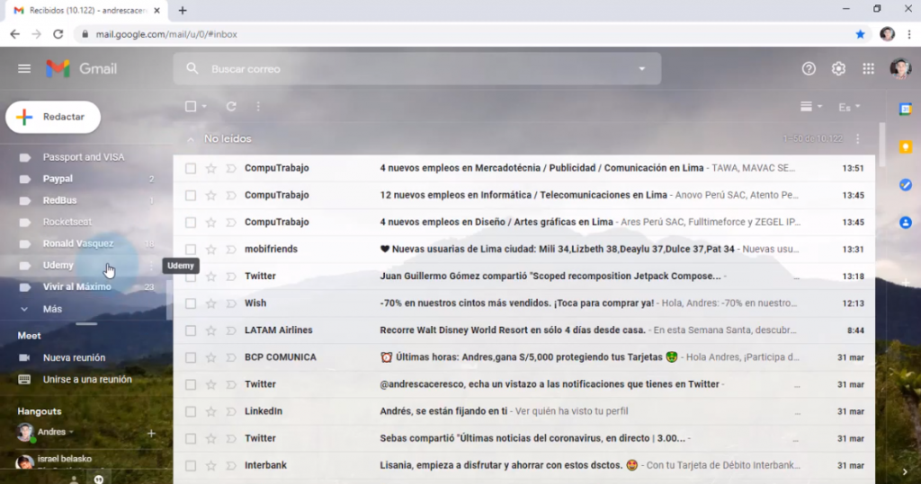
Task: Check the BCP COMUNICA email checkbox
Action: (191, 357)
